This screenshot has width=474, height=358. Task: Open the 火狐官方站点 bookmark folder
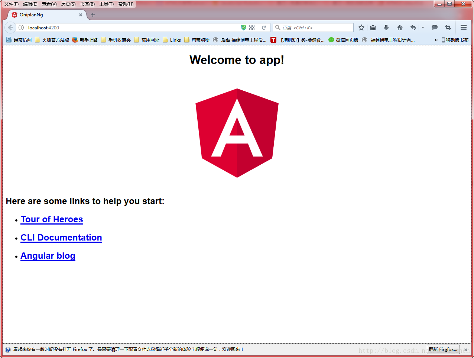pyautogui.click(x=52, y=40)
